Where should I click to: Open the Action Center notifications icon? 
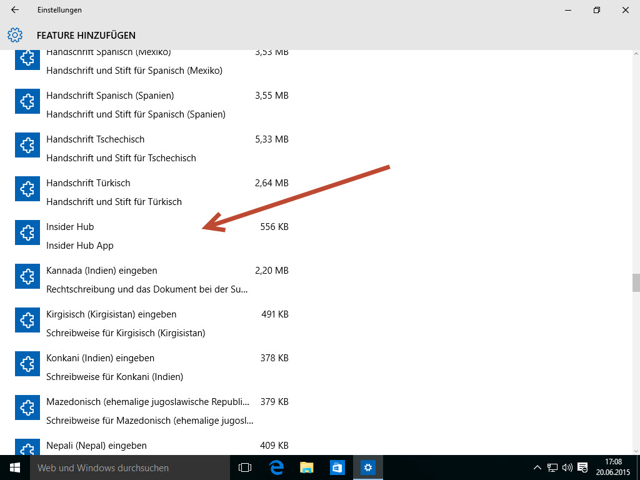(583, 467)
